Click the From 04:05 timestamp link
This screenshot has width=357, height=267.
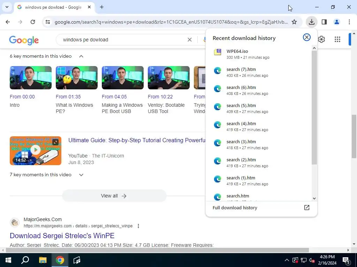coord(114,97)
